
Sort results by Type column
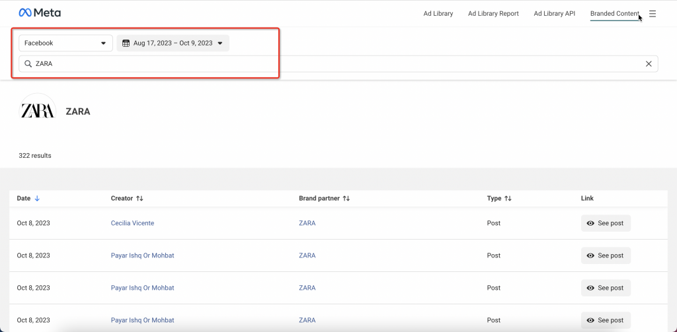point(508,198)
